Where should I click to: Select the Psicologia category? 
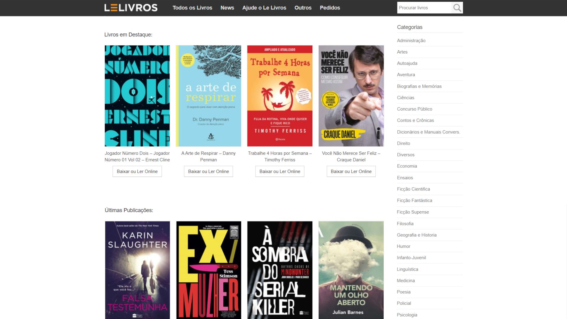pos(407,315)
